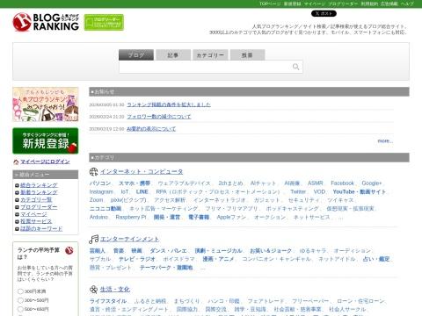The width and height of the screenshot is (422, 316).
Task: Click the clover icon for 生活・文化
Action: point(93,290)
